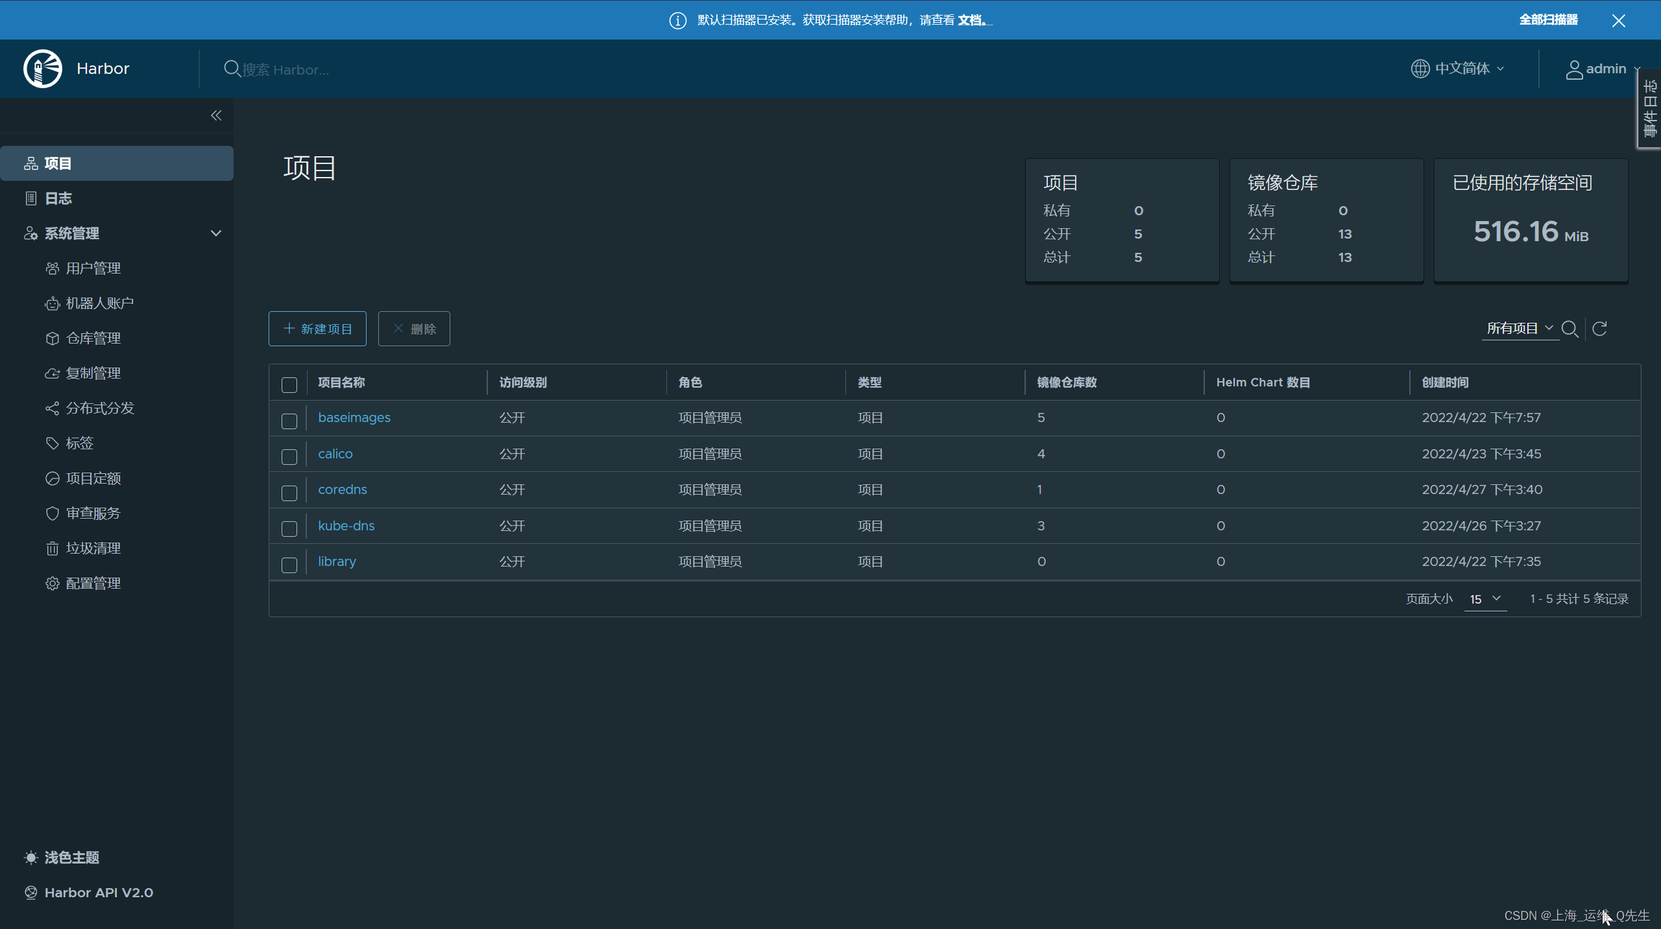Open the library project link
The image size is (1661, 929).
[x=337, y=561]
